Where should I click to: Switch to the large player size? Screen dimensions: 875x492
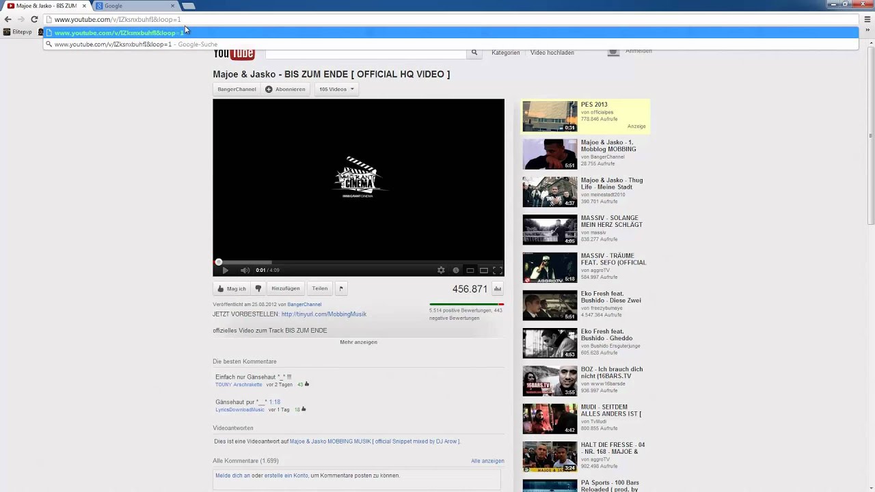pos(484,271)
